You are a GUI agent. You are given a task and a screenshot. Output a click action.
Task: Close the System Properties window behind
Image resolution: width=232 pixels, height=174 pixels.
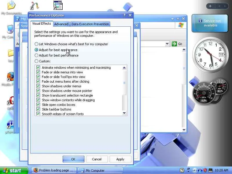137,26
